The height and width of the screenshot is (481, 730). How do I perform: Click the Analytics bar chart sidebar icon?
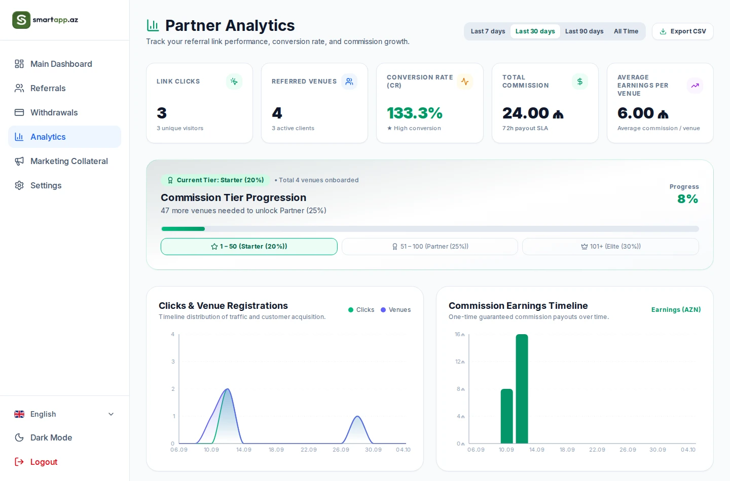tap(19, 137)
